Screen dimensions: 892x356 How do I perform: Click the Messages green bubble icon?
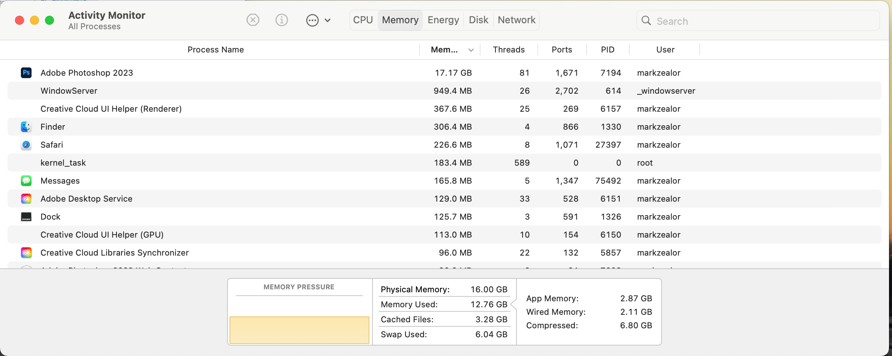click(26, 181)
